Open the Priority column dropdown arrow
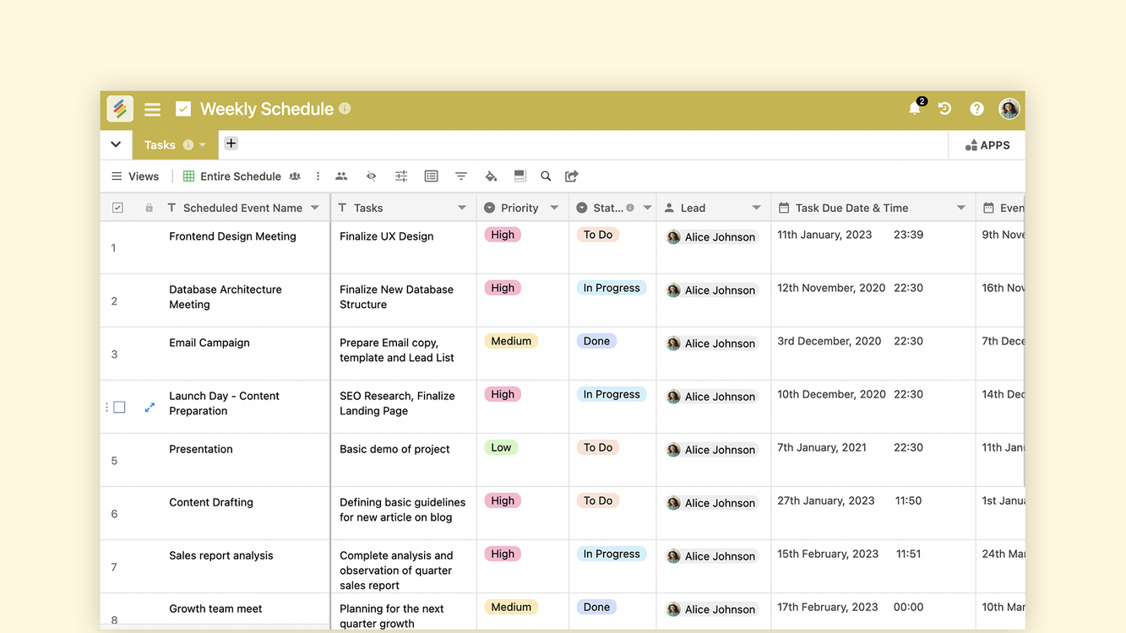This screenshot has width=1126, height=633. (554, 208)
